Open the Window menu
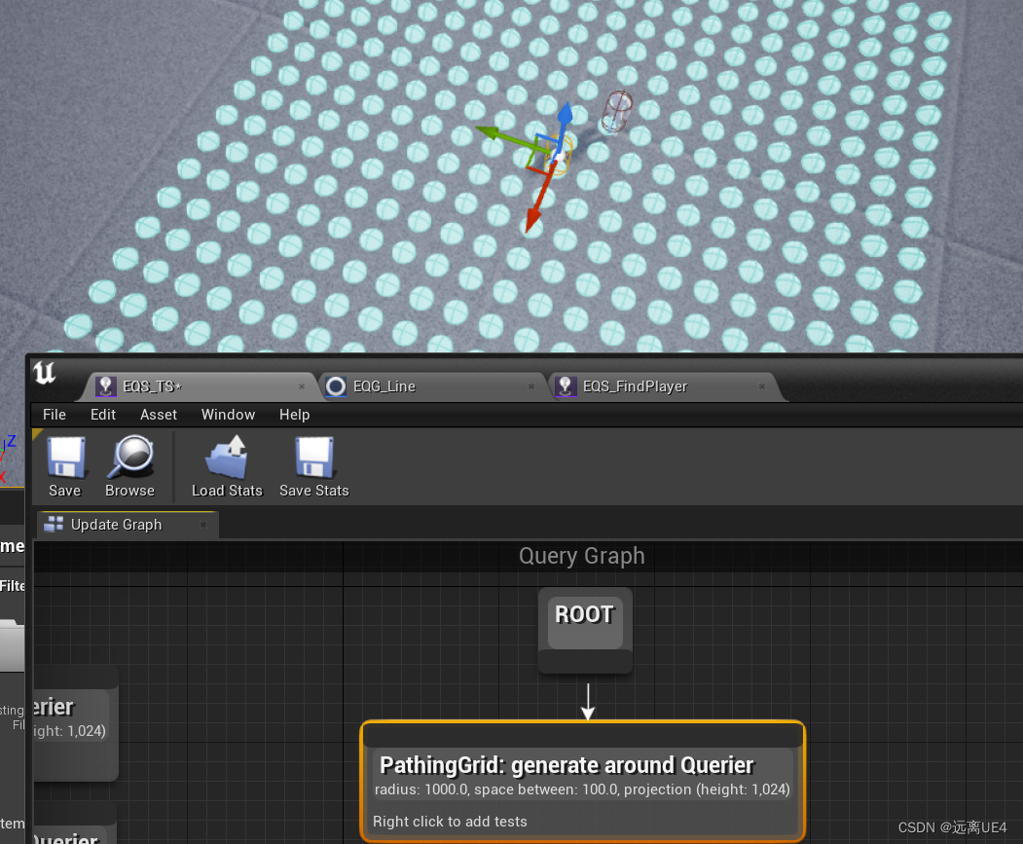Viewport: 1023px width, 844px height. pyautogui.click(x=228, y=415)
